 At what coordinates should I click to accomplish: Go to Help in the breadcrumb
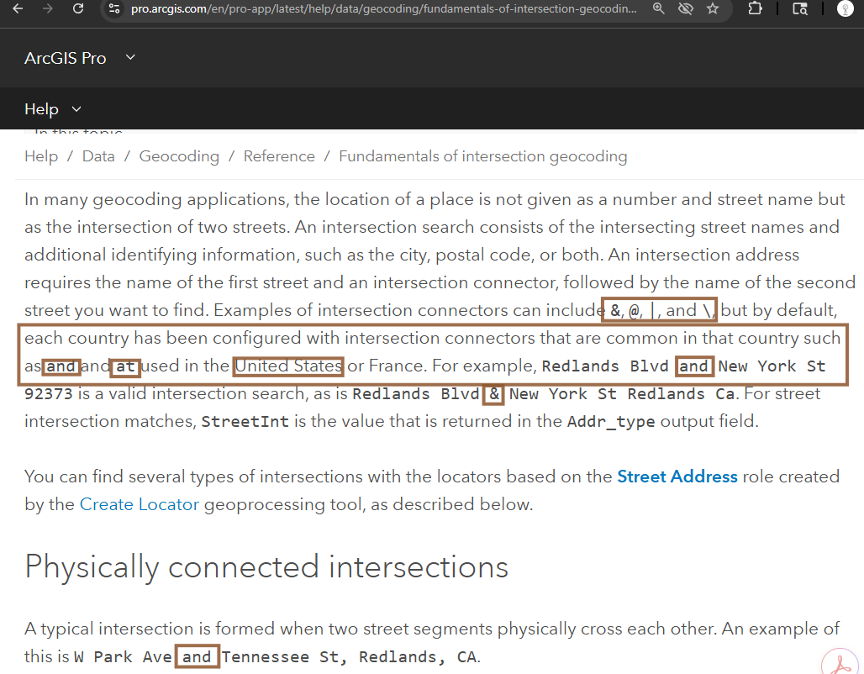pos(41,156)
